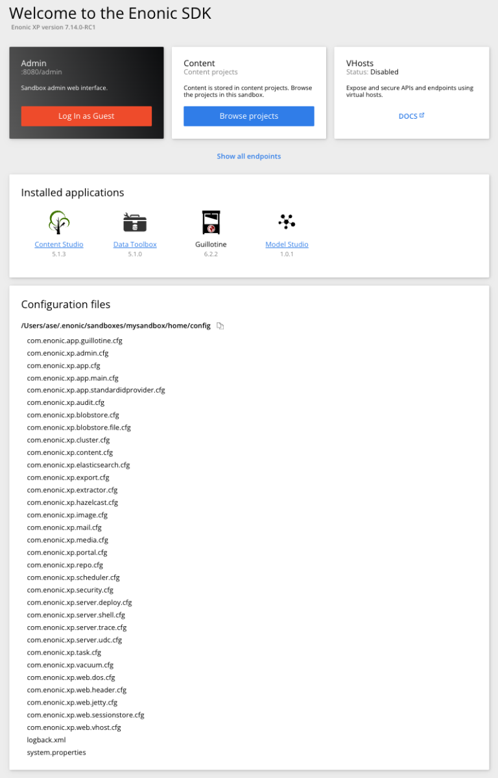Copy the configuration files path
The width and height of the screenshot is (498, 778).
220,326
